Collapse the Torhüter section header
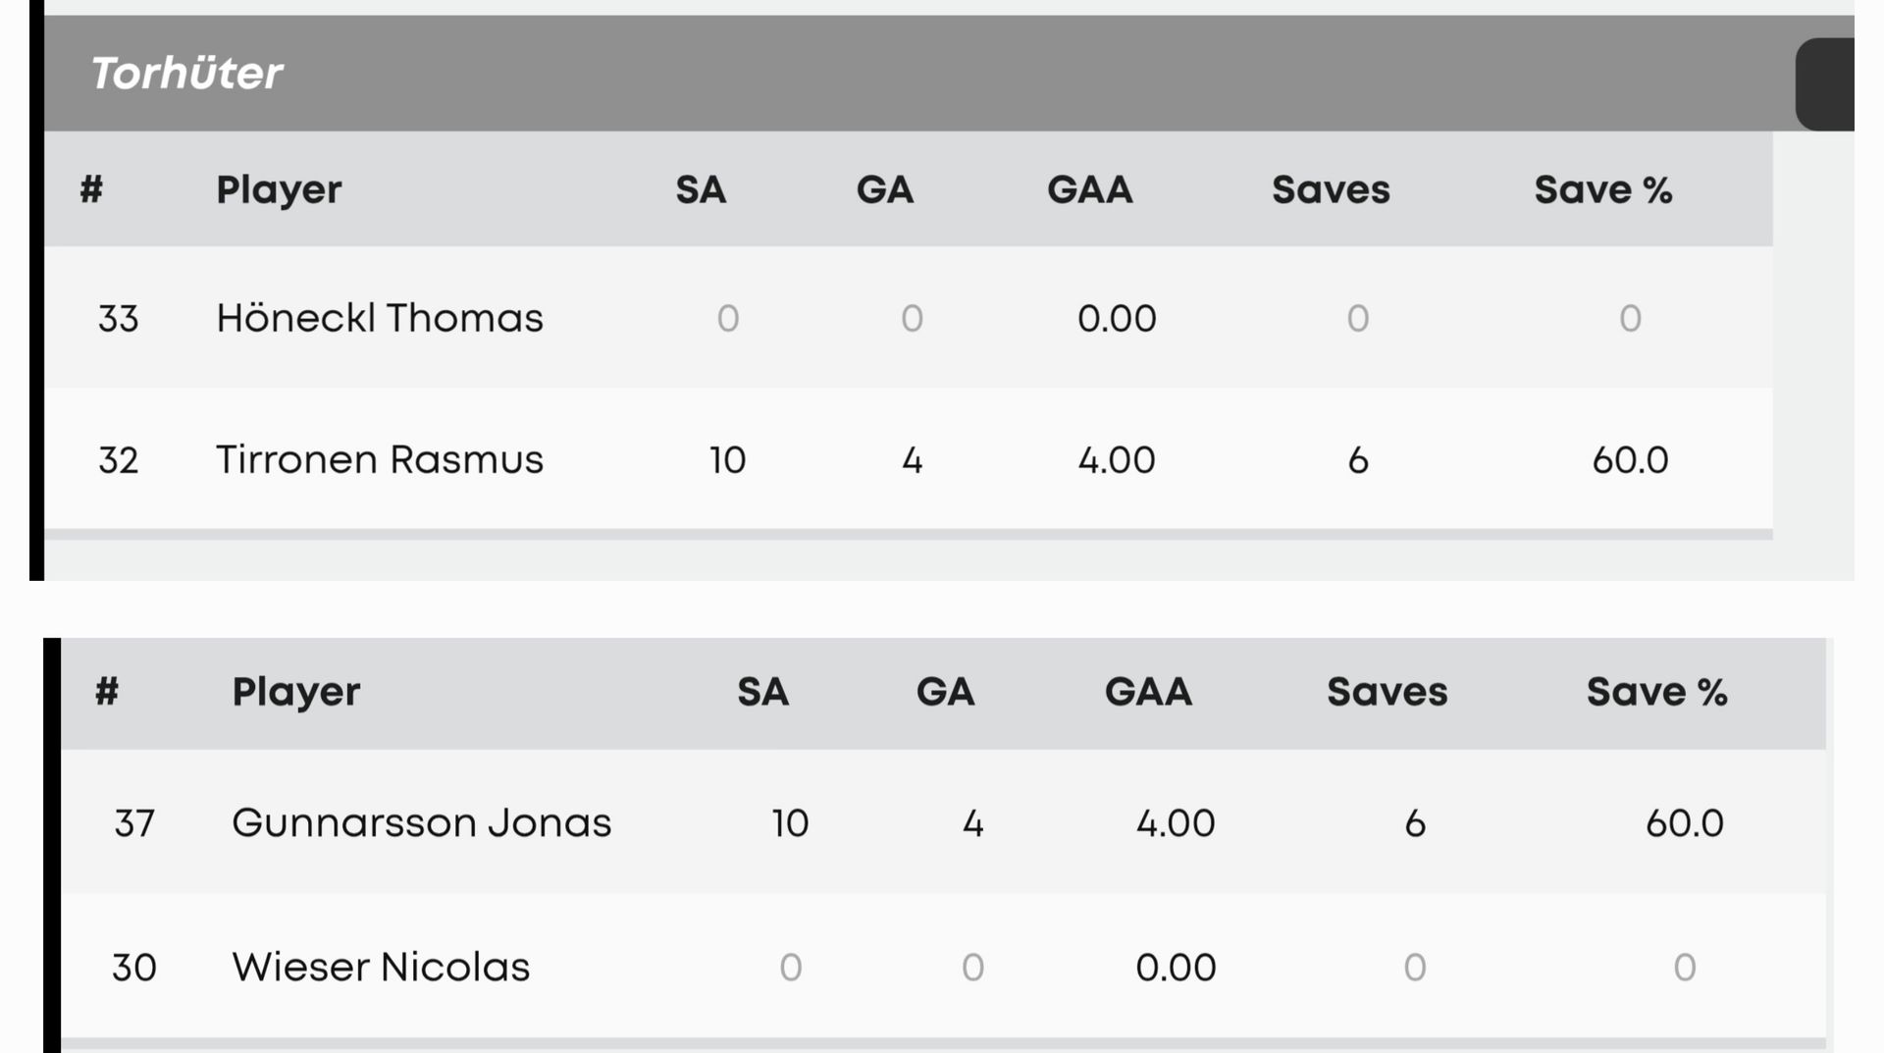This screenshot has height=1053, width=1884. (186, 74)
